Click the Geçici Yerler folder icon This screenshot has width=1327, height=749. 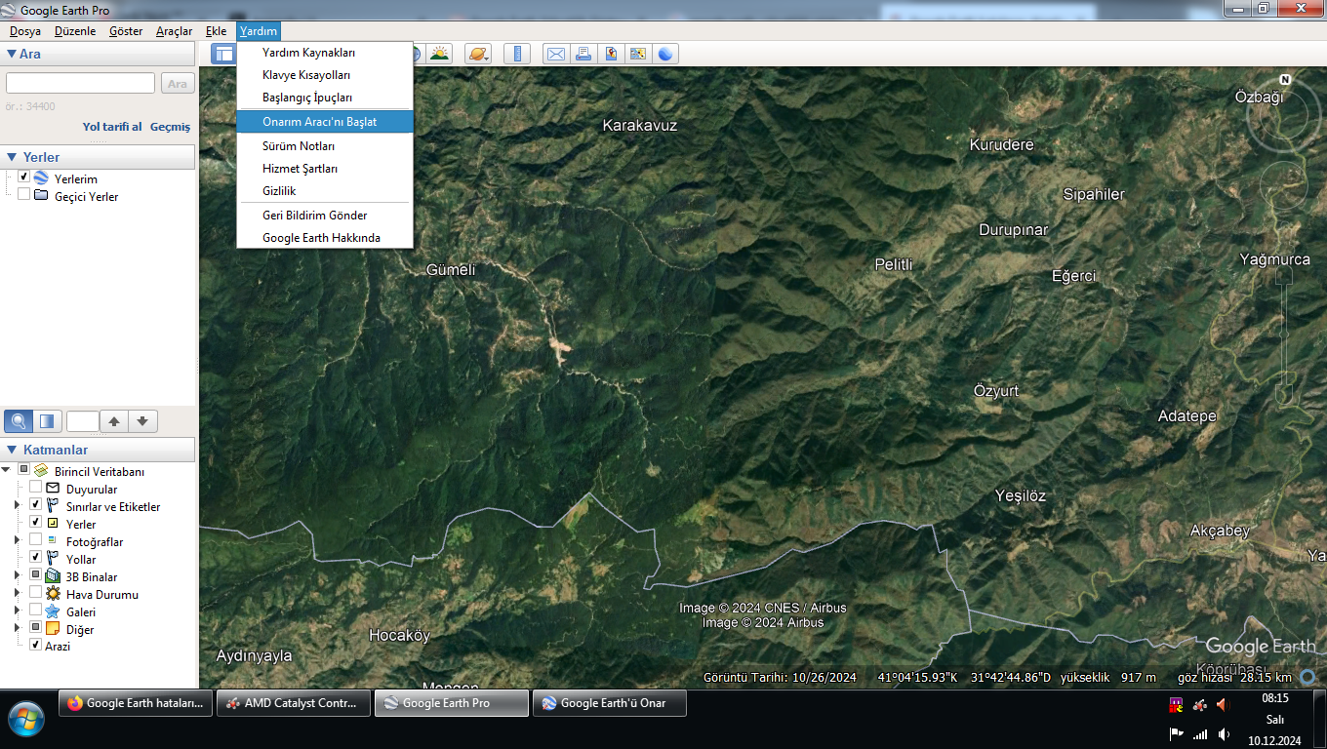coord(41,195)
